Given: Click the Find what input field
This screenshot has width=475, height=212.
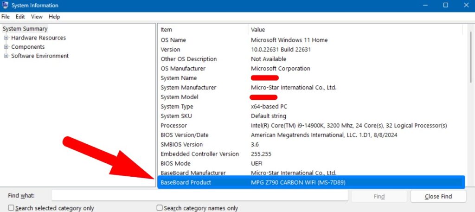Looking at the screenshot, I should point(199,196).
